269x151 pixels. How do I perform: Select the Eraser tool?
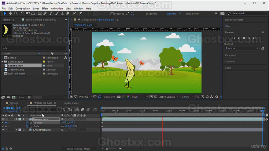[68, 13]
